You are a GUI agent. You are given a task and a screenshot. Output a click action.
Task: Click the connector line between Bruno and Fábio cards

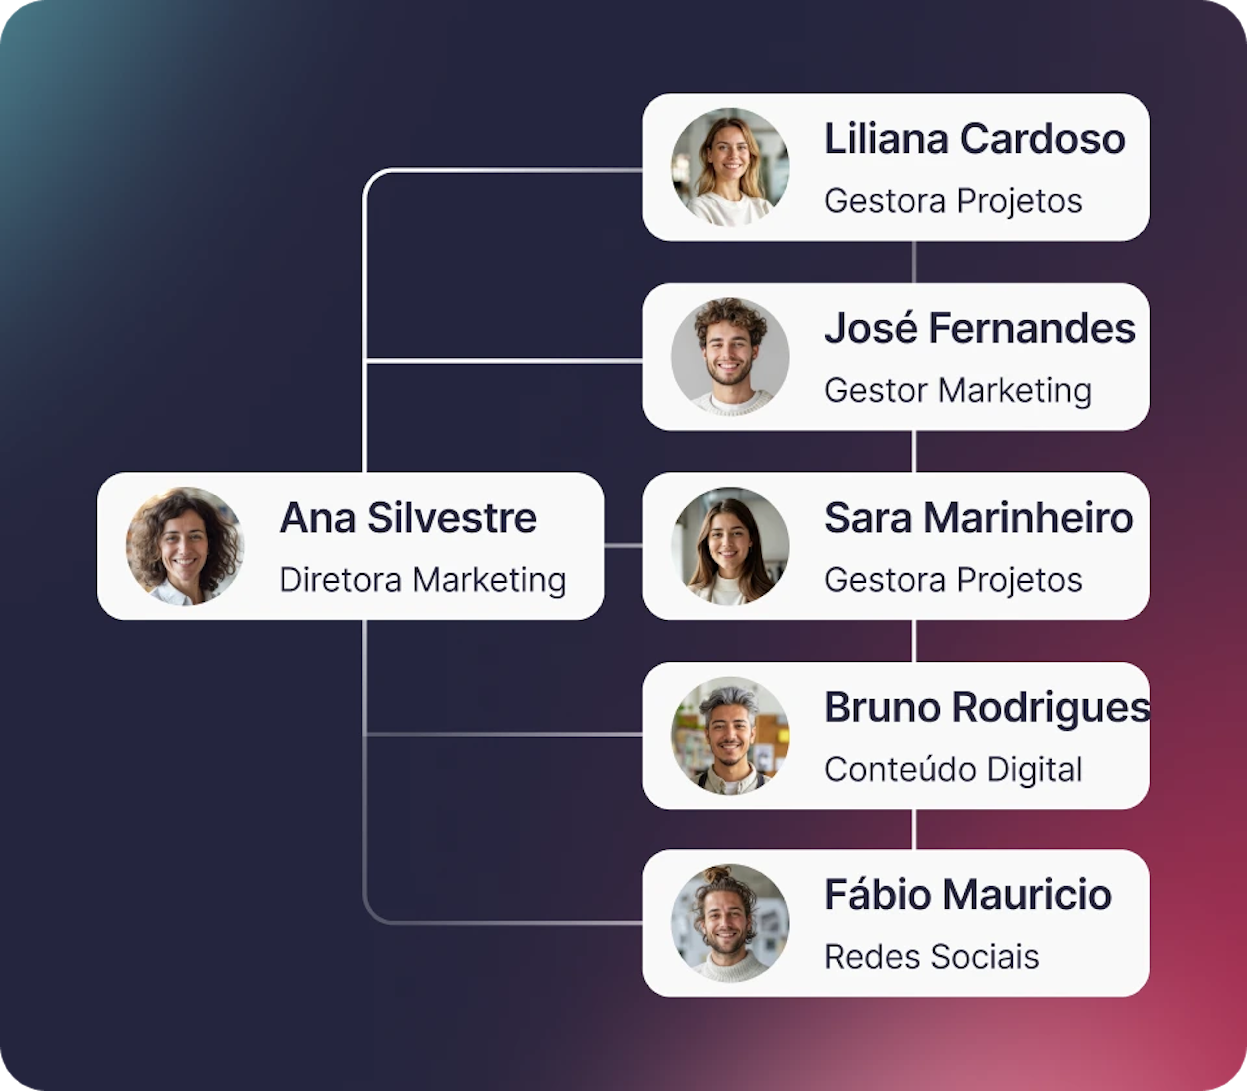pyautogui.click(x=914, y=829)
